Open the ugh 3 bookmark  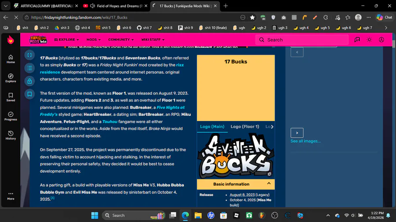click(x=280, y=28)
